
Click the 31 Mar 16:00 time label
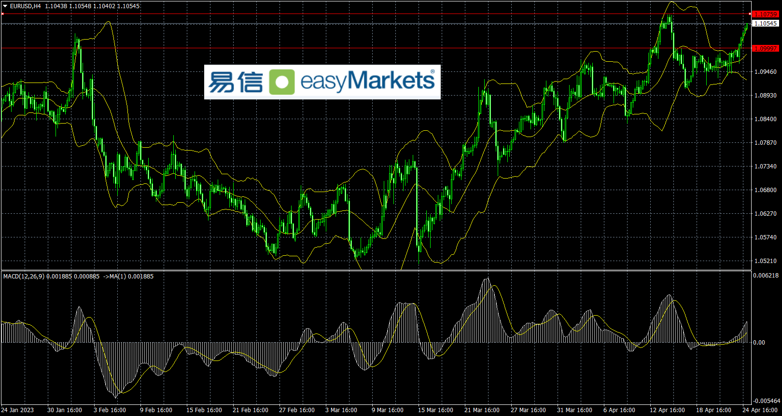pos(574,410)
